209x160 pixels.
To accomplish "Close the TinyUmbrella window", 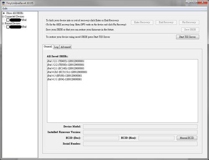I will point(203,2).
